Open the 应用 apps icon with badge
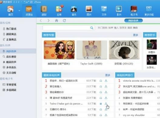160x118 pixels. (59, 11)
